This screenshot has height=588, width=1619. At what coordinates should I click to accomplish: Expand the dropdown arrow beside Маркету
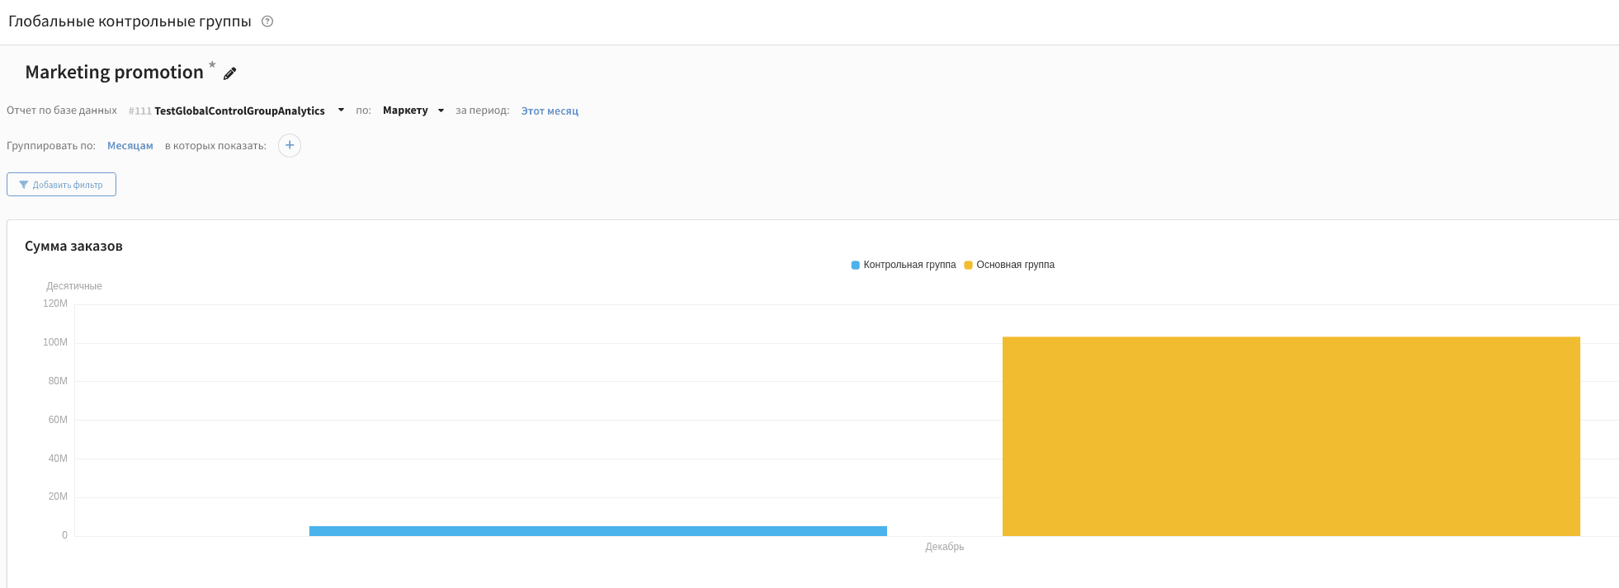click(x=441, y=111)
